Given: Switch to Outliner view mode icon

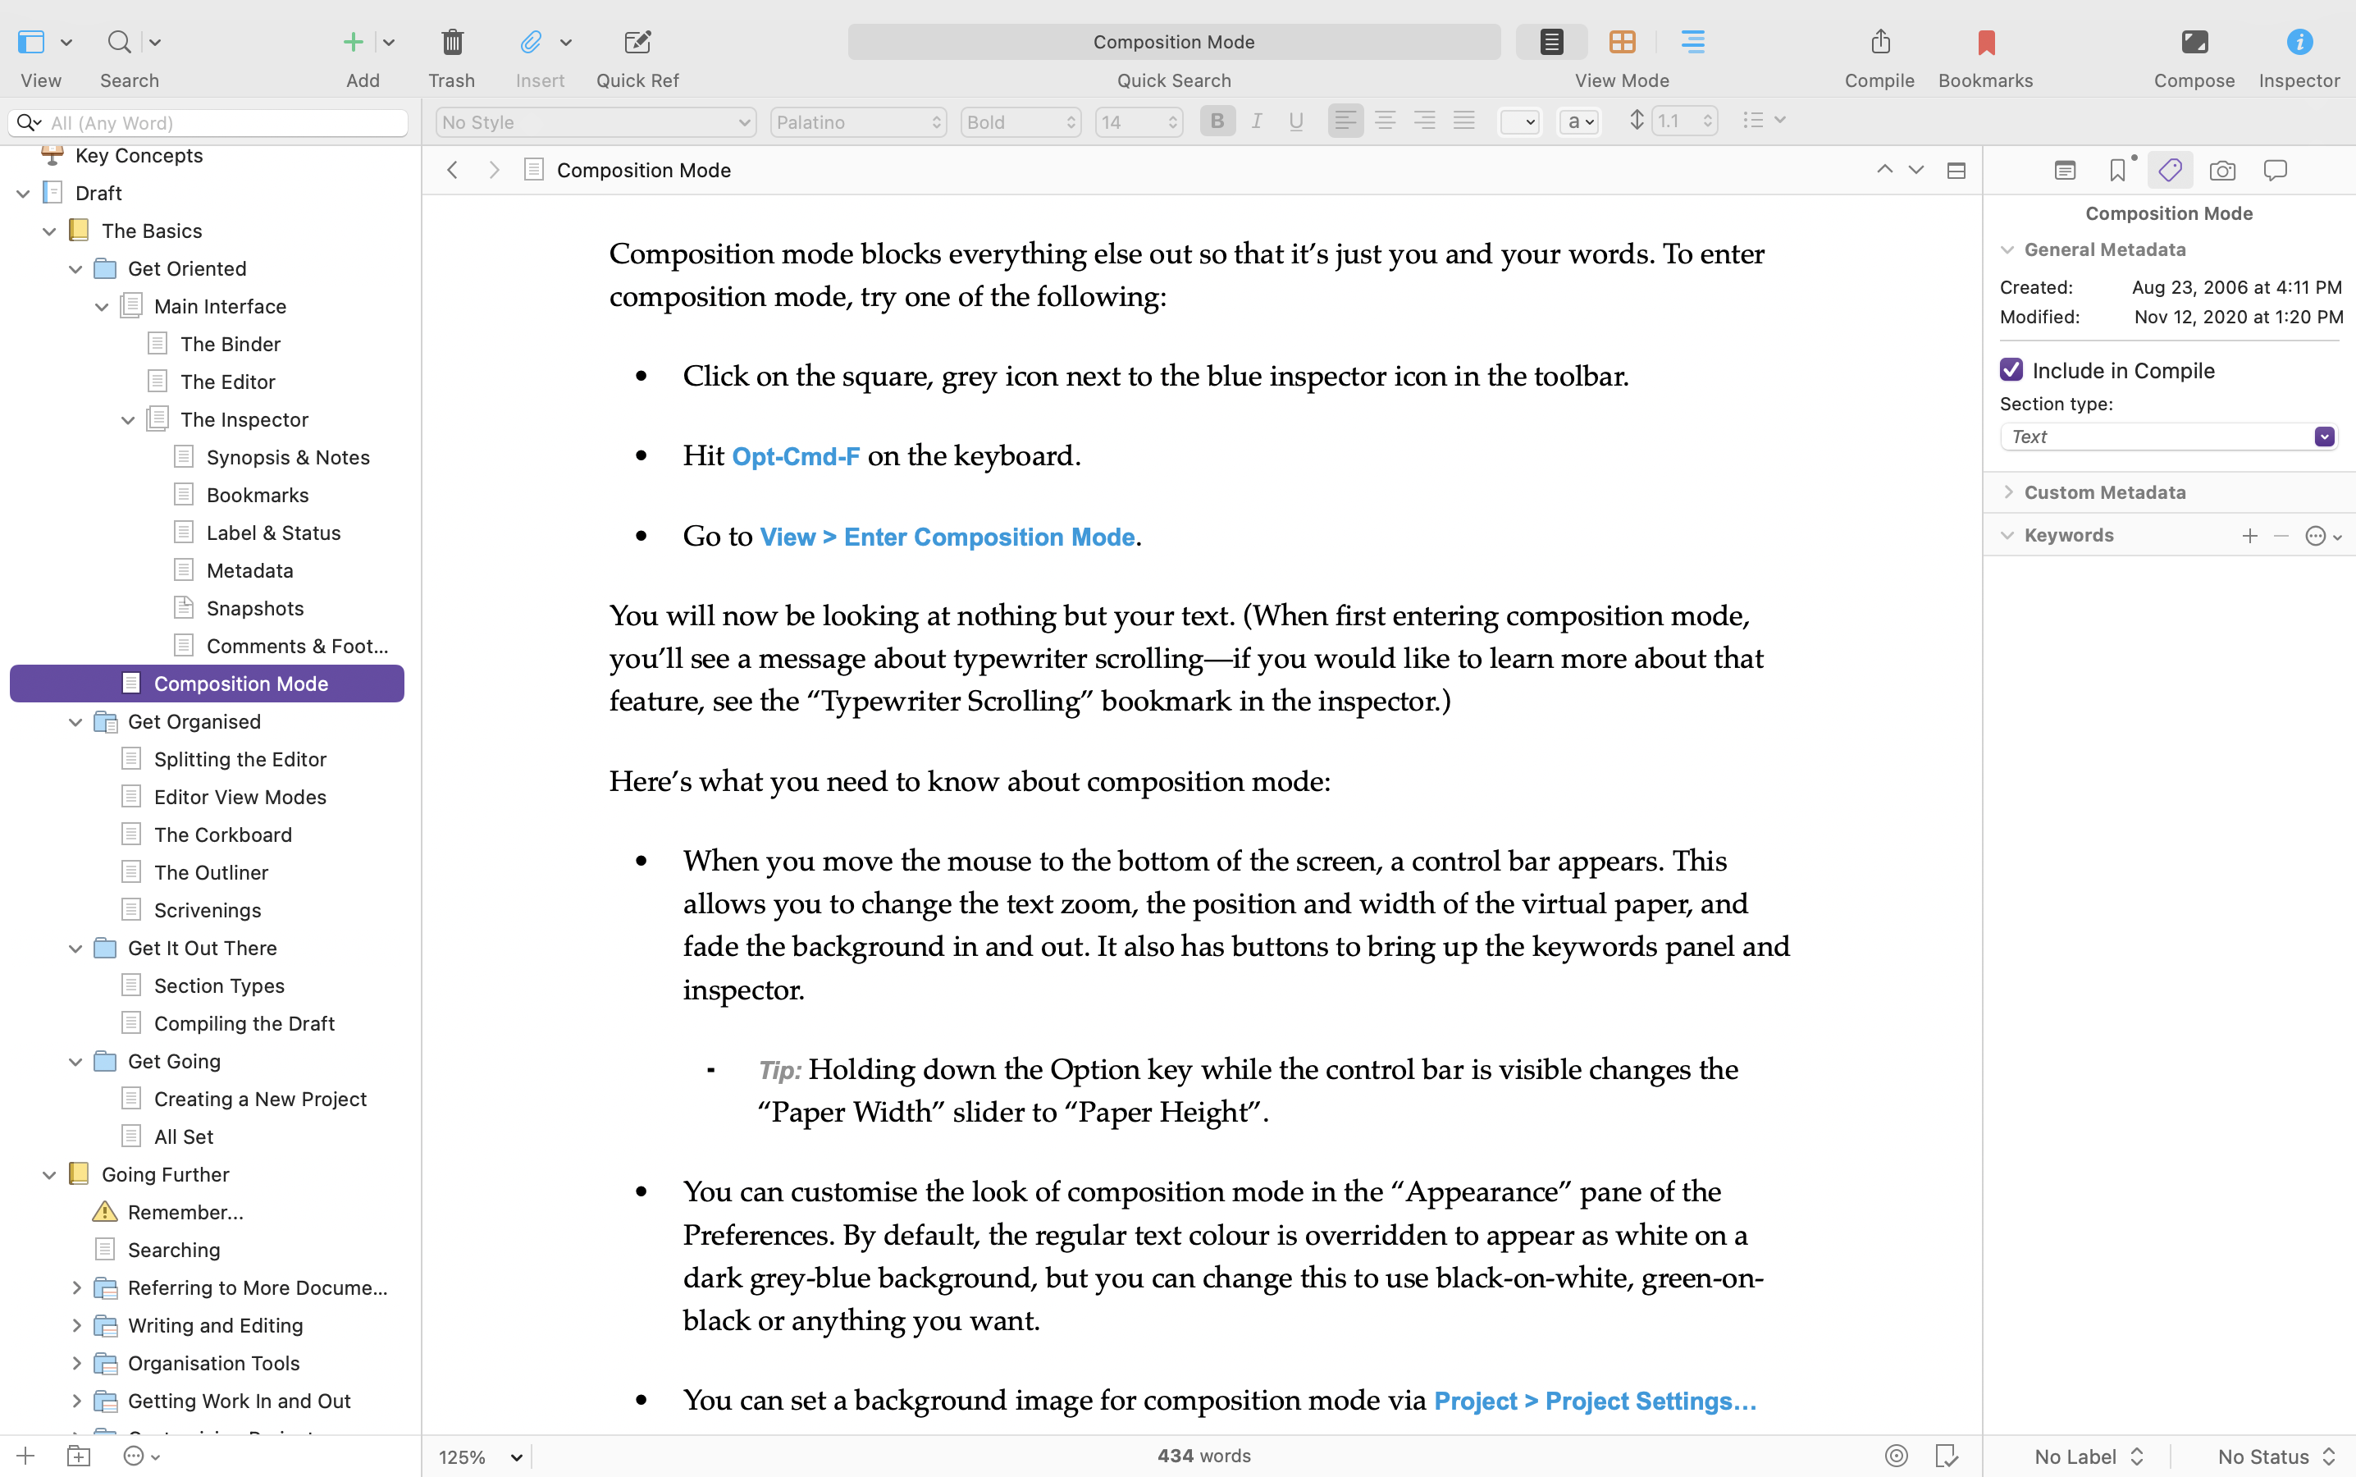Looking at the screenshot, I should (x=1692, y=42).
